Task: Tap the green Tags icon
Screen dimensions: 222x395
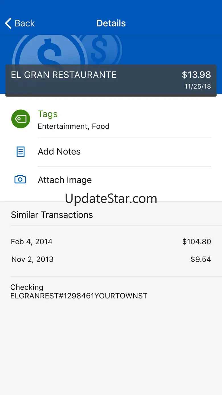Action: [x=20, y=119]
